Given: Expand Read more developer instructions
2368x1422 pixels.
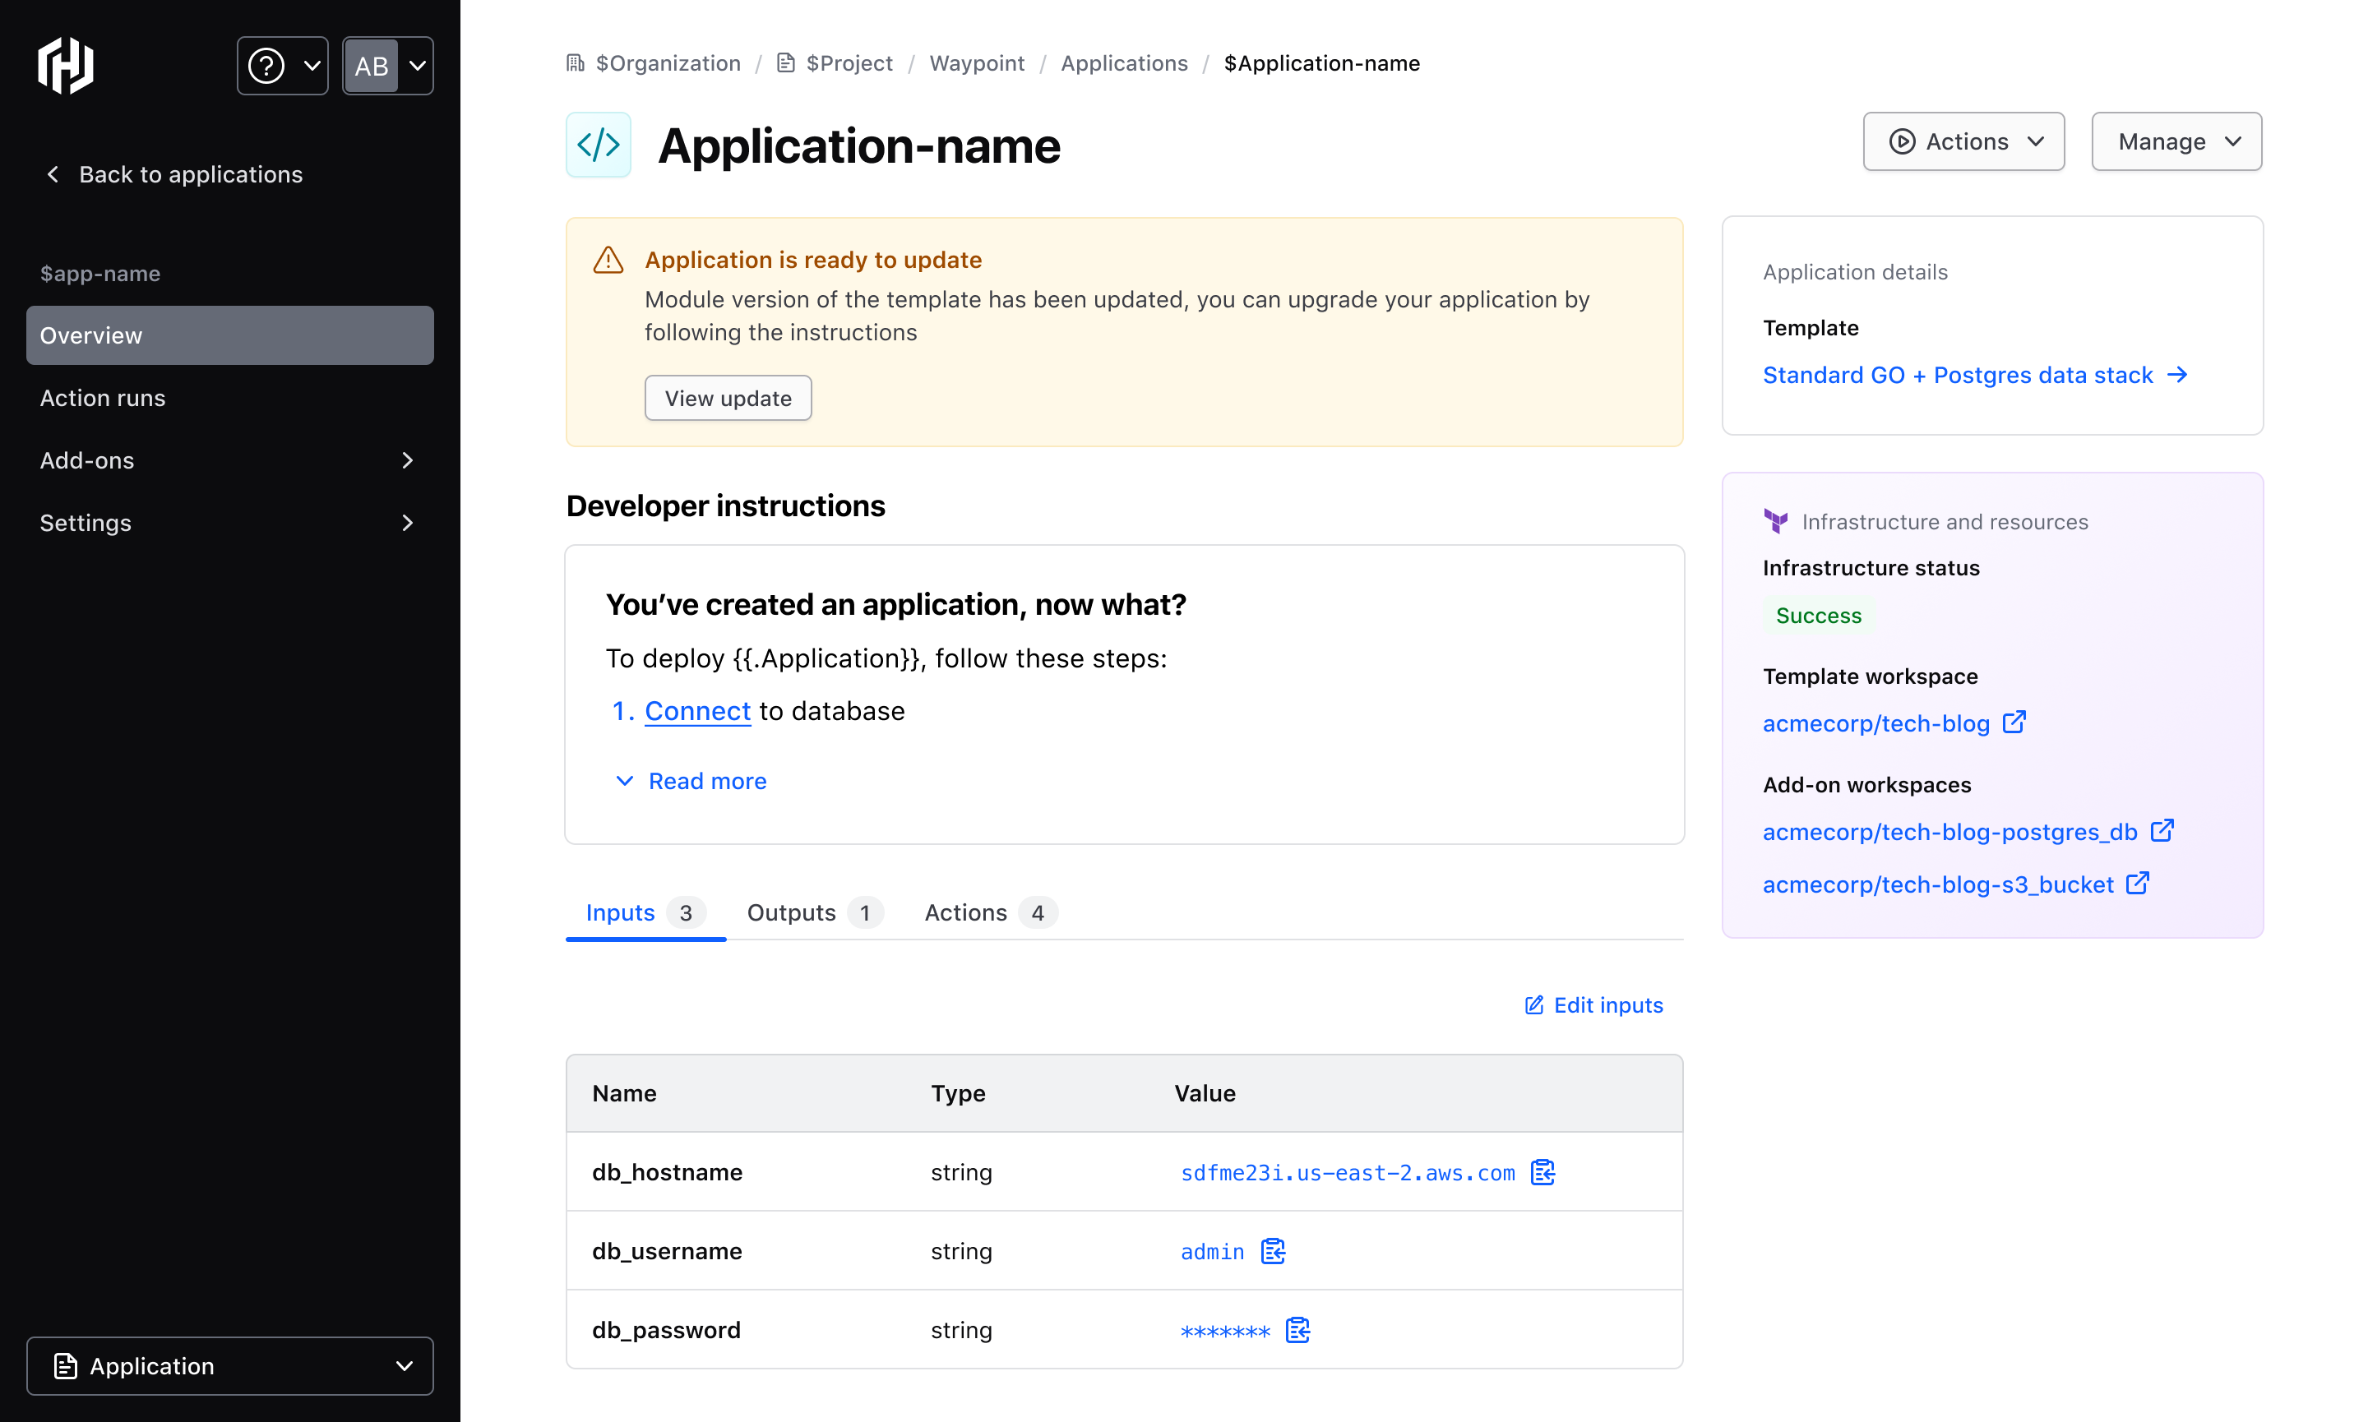Looking at the screenshot, I should point(690,781).
